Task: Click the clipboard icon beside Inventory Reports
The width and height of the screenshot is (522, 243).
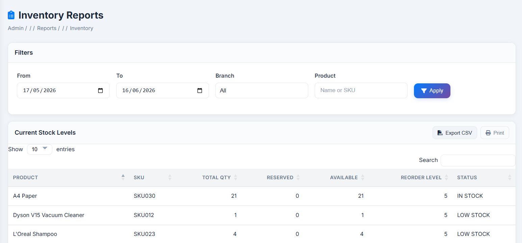Action: point(11,15)
